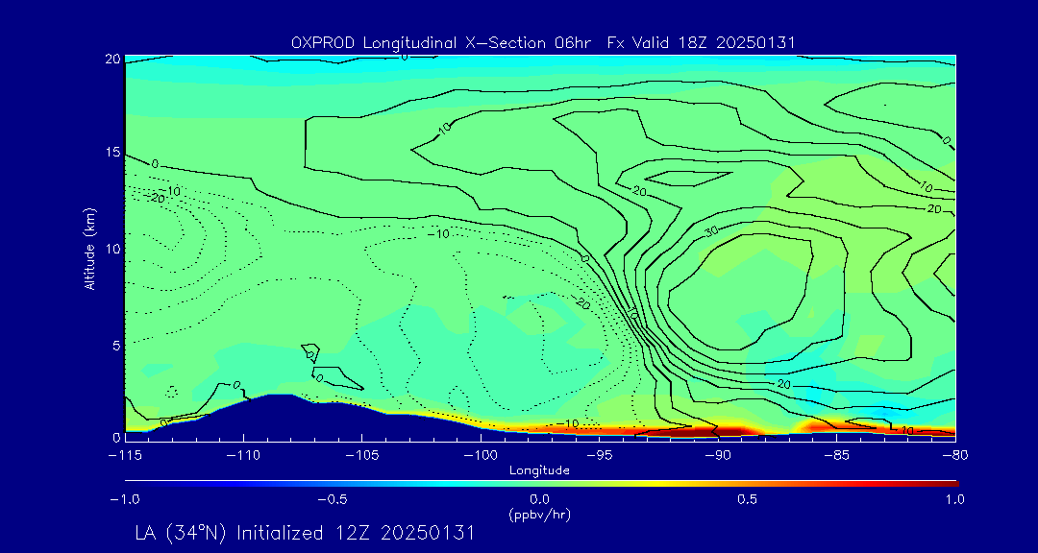Click the '30' contour line label

(711, 232)
